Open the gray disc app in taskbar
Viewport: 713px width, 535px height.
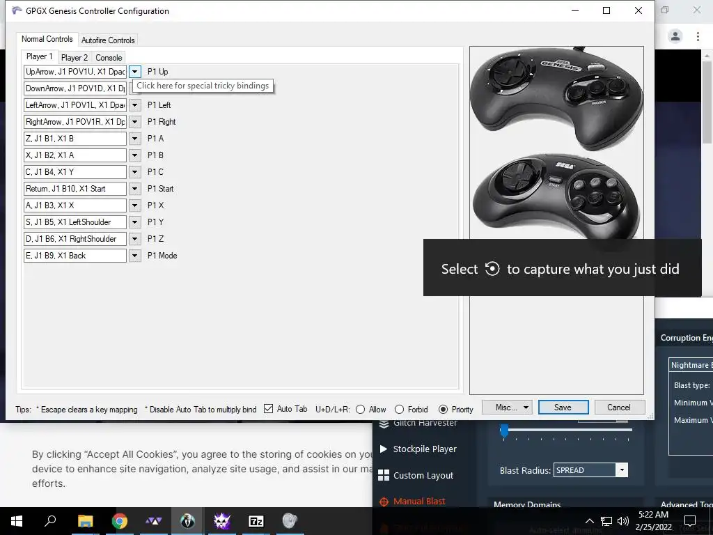click(x=290, y=521)
